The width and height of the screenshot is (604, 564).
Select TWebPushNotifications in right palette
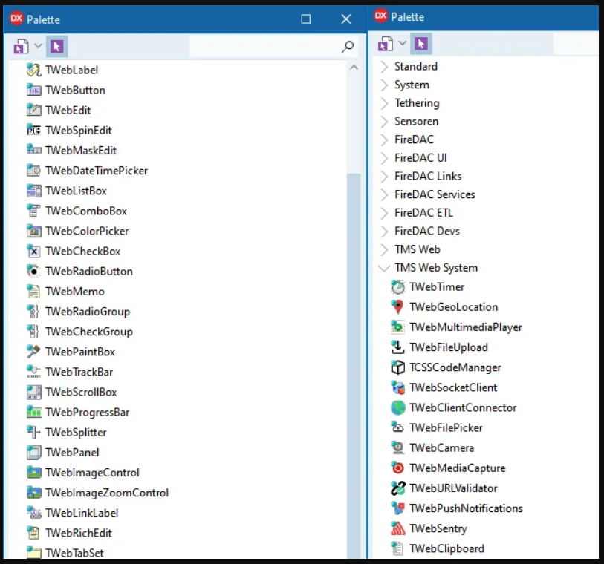[466, 508]
